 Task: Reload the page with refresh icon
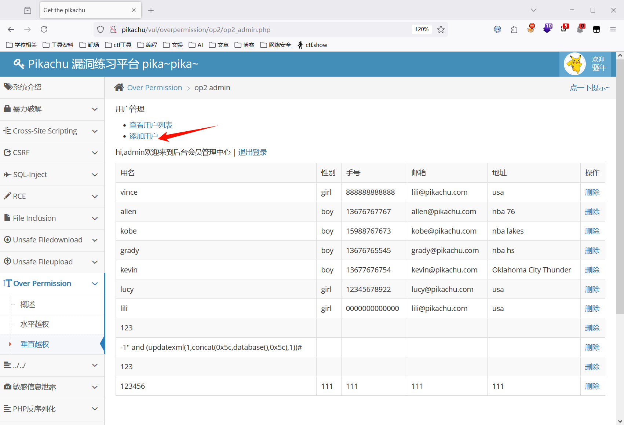click(44, 29)
